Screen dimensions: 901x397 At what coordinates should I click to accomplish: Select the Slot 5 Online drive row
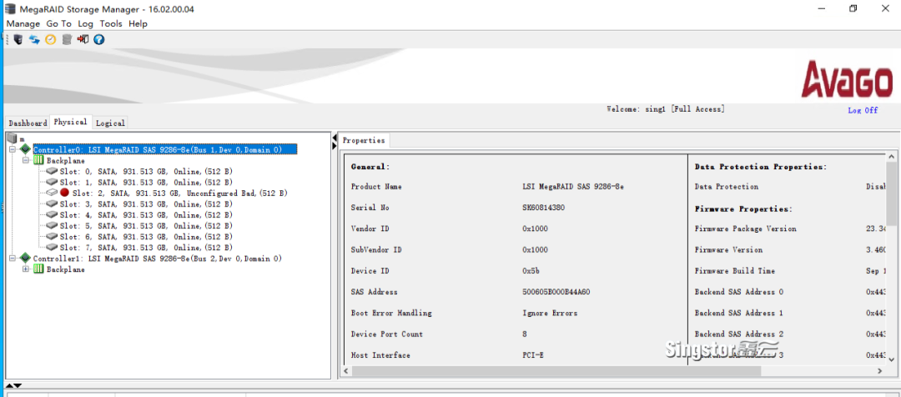(x=146, y=226)
